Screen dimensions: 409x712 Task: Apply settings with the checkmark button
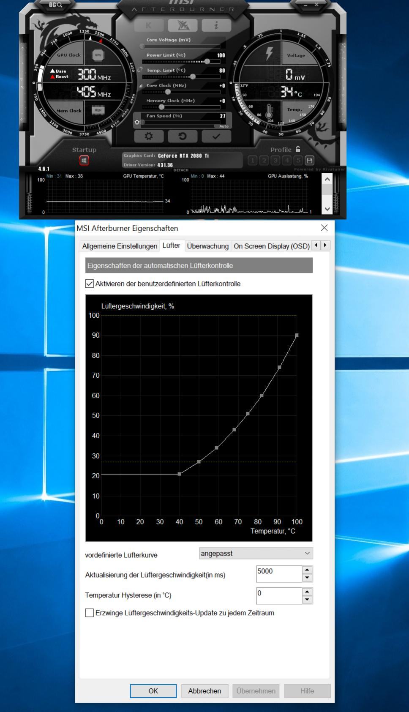[x=216, y=136]
